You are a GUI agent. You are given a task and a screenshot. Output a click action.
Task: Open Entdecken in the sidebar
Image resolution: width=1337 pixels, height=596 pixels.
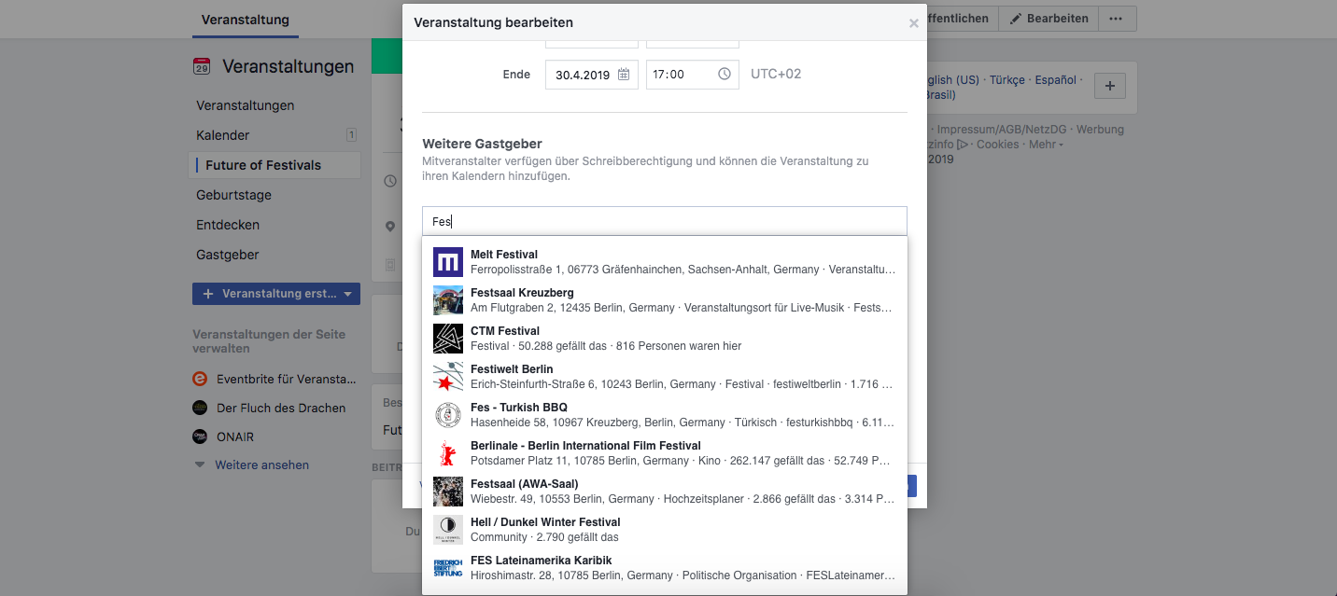pyautogui.click(x=228, y=225)
